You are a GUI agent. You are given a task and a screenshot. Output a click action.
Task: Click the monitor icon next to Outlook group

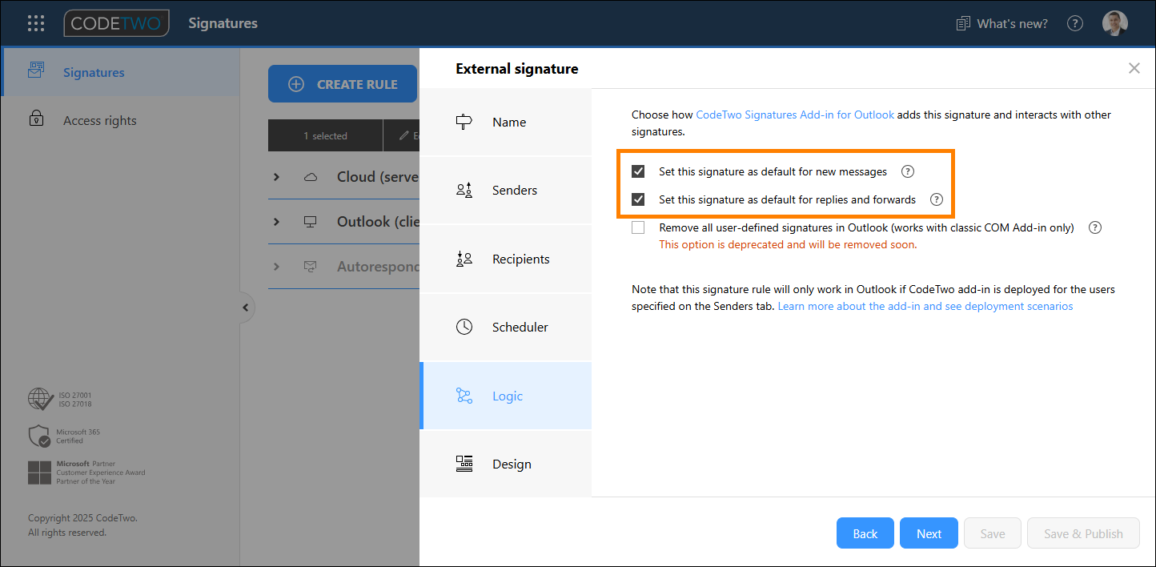pyautogui.click(x=311, y=222)
